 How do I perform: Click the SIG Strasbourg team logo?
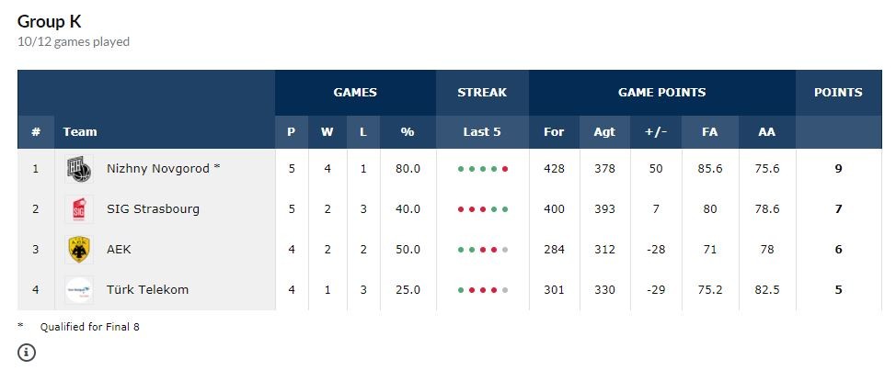pos(79,209)
